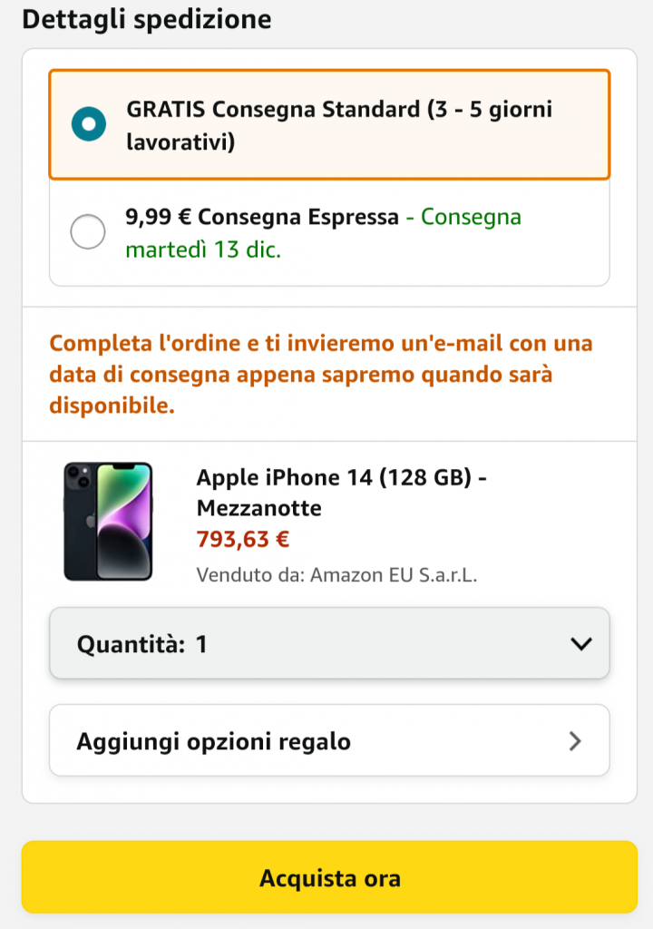Click the right chevron in the gift options row

574,741
